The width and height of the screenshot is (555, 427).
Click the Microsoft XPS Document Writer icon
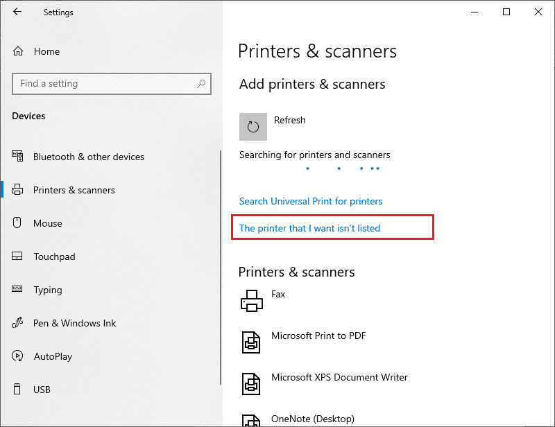251,383
